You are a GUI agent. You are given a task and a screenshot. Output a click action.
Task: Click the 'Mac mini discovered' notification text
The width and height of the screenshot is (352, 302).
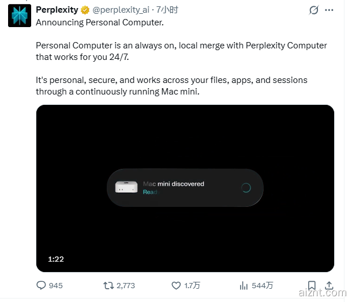(174, 184)
